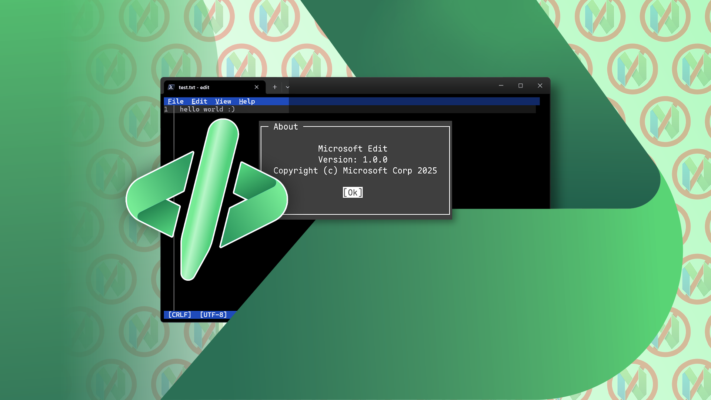Open the Help menu
This screenshot has width=711, height=400.
coord(247,101)
